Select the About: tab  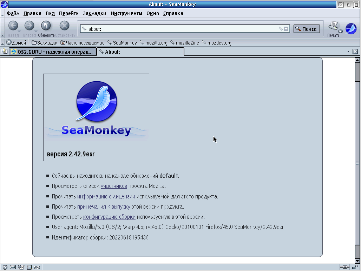click(x=140, y=52)
